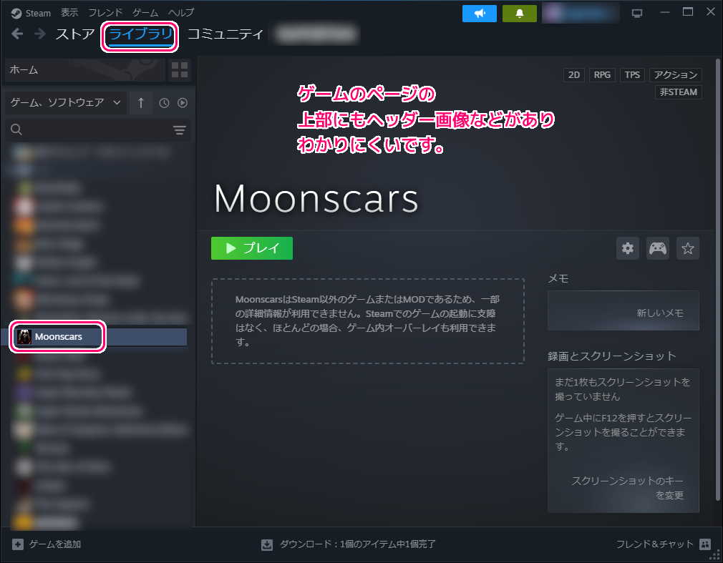Open notifications via the bell button
Screen dimensions: 723x563
(x=519, y=14)
